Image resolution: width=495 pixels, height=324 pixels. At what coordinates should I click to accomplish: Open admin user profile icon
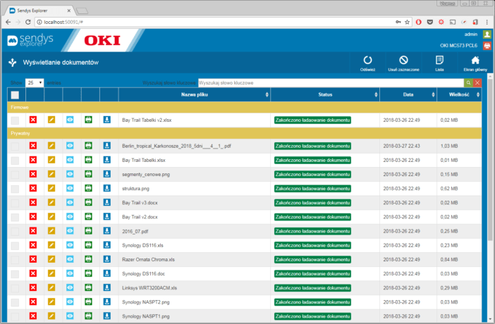pyautogui.click(x=487, y=34)
